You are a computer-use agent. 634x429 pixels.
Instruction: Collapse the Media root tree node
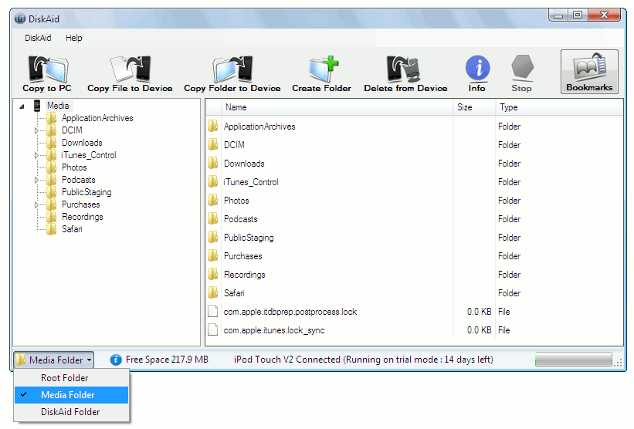click(22, 106)
